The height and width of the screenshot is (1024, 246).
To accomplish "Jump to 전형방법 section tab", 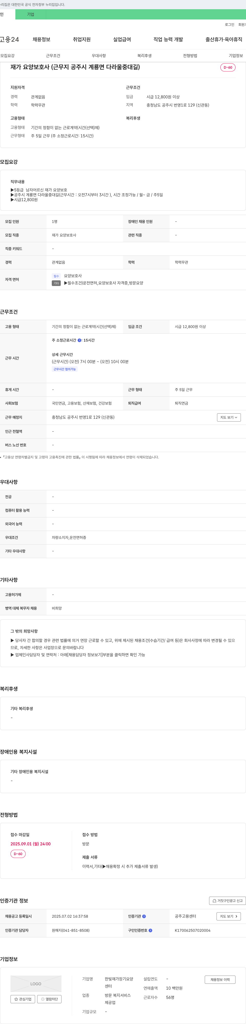I will pyautogui.click(x=190, y=56).
